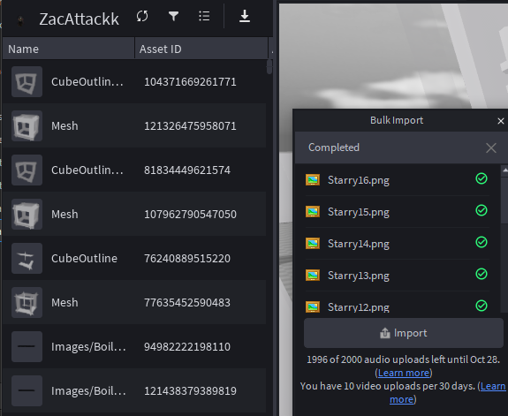
Task: Open the filter assets funnel icon
Action: (174, 16)
